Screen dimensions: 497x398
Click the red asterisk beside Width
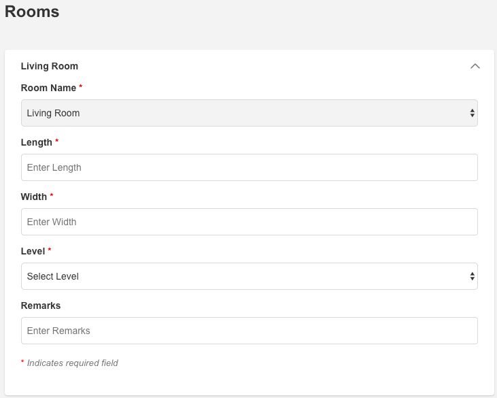[52, 195]
